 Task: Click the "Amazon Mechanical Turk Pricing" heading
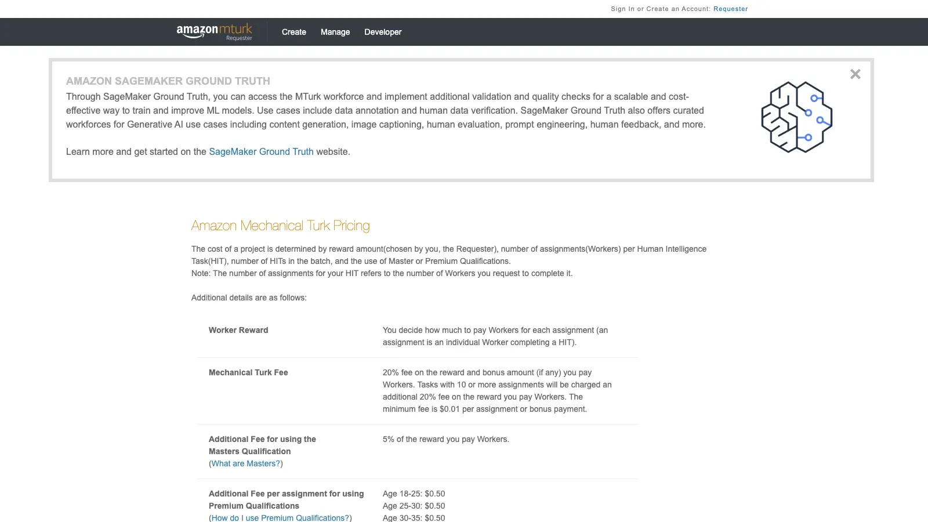(x=280, y=226)
